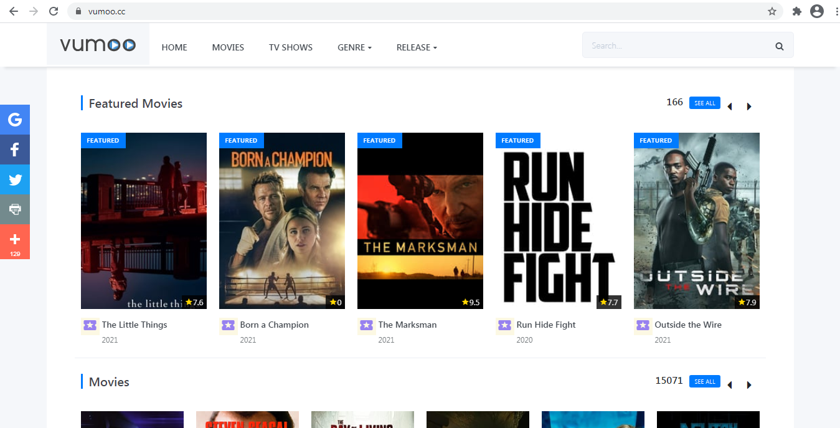Open The Marksman poster
840x428 pixels.
coord(420,221)
